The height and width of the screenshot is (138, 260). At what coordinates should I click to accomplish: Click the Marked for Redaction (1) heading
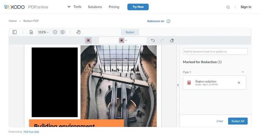202,62
